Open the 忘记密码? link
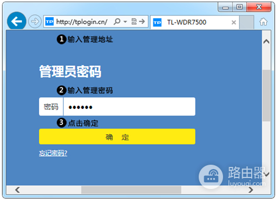276x199 pixels. [x=53, y=153]
